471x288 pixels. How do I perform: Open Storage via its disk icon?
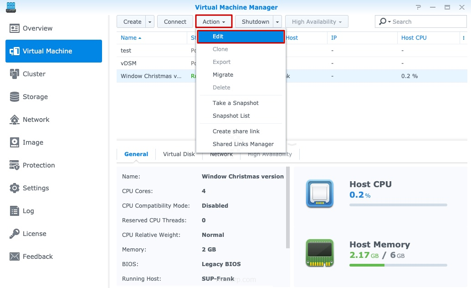pyautogui.click(x=15, y=97)
